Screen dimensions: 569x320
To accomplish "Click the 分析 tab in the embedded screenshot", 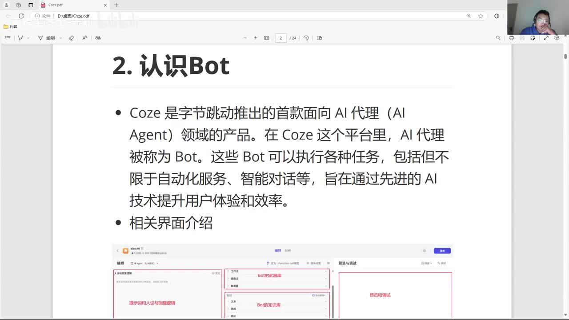I will (288, 251).
